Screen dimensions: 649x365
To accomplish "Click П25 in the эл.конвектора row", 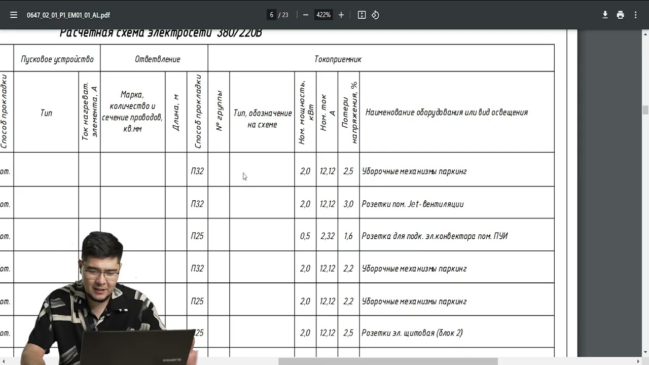I will (x=197, y=236).
